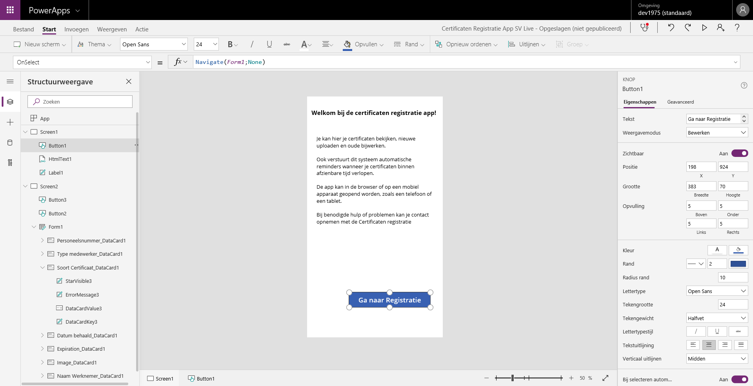This screenshot has height=386, width=753.
Task: Set Tekstuitlijning to right align
Action: click(x=725, y=345)
